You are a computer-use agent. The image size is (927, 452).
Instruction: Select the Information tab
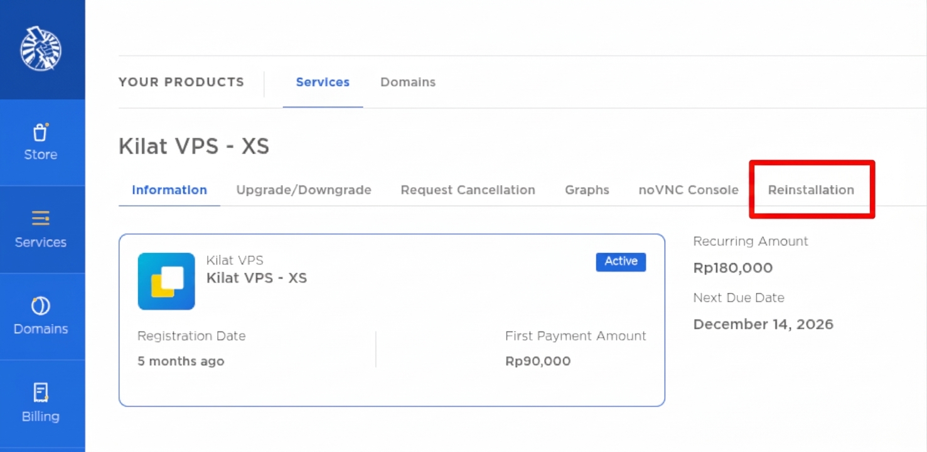click(169, 190)
